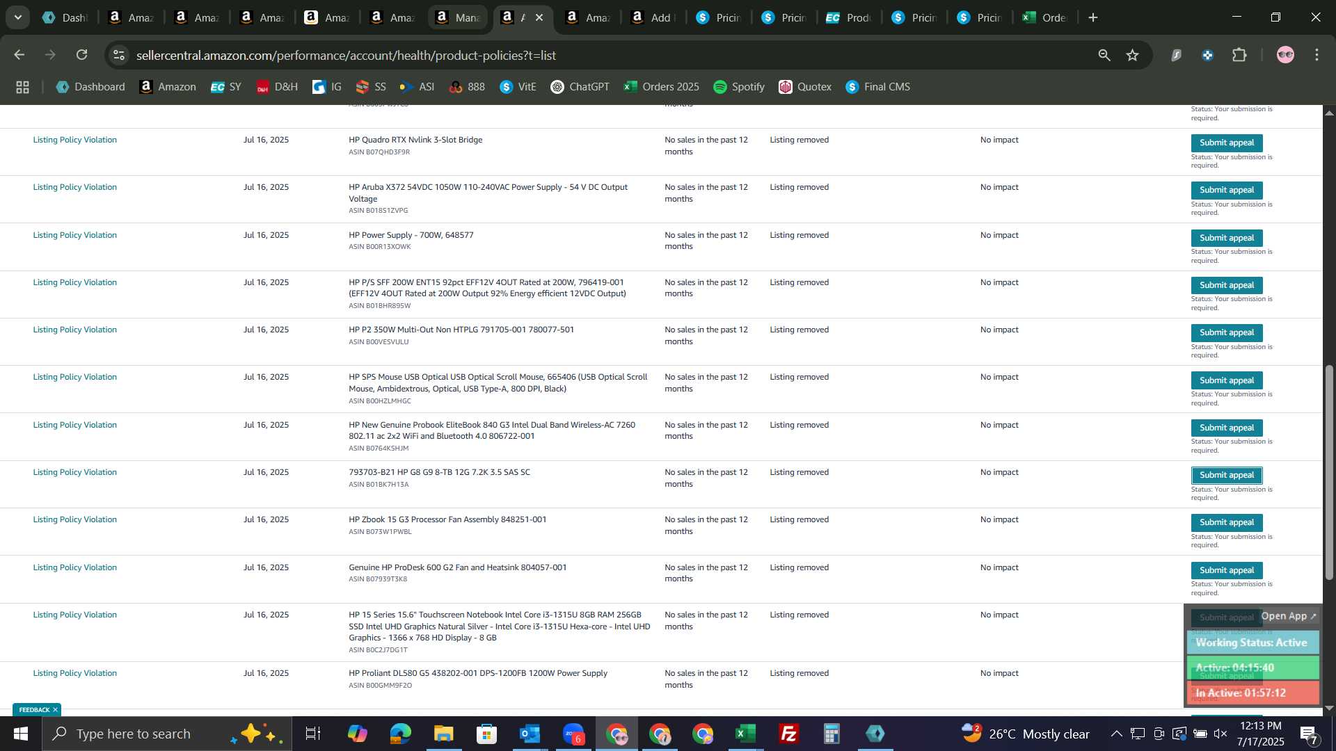Switch to the Manage tab
Image resolution: width=1336 pixels, height=751 pixels.
457,17
